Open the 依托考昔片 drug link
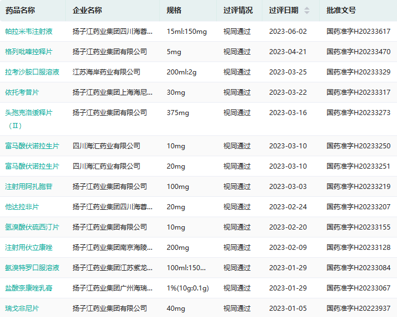Screen dimensions: 397x317 coord(22,93)
